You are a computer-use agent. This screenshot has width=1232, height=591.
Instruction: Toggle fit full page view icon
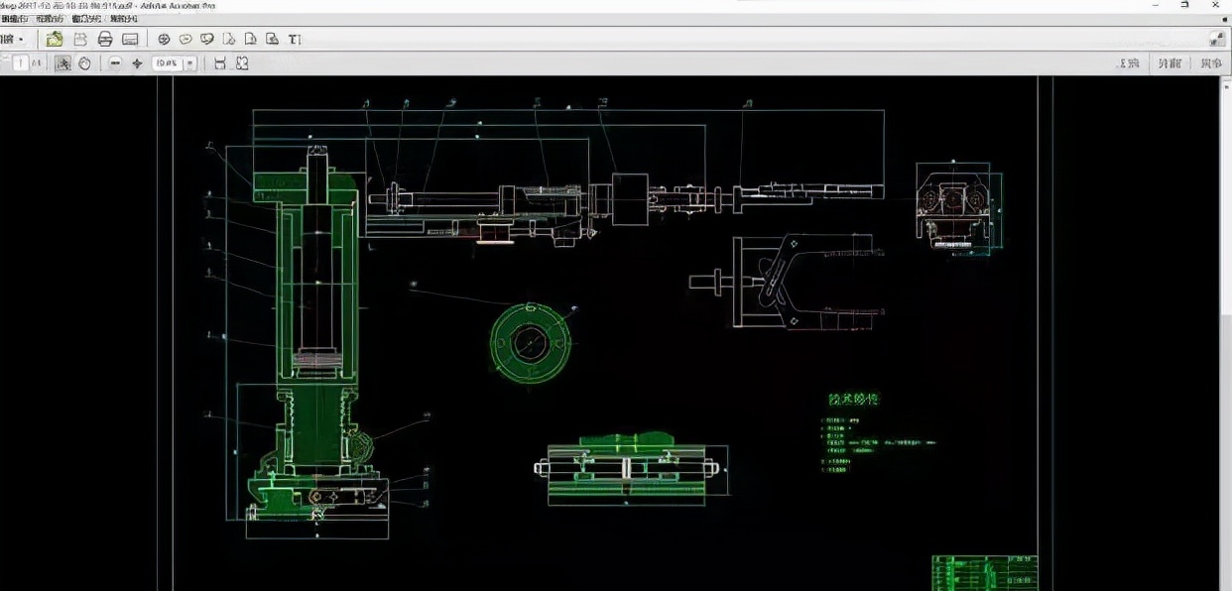241,63
